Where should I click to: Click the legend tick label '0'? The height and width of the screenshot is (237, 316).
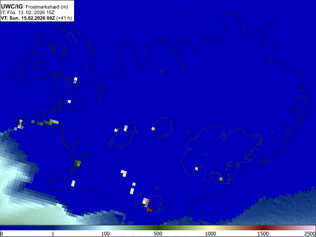[2, 234]
